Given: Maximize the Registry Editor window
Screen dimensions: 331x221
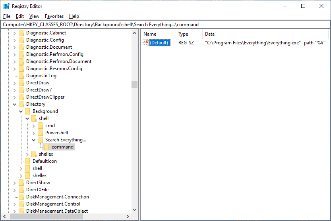Looking at the screenshot, I should pos(303,6).
